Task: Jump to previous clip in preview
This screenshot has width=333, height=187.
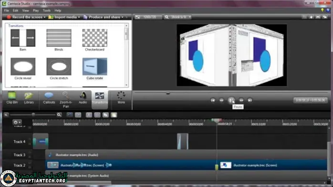Action: [x=213, y=100]
